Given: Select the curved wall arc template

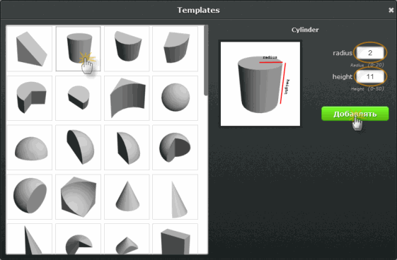Looking at the screenshot, I should pos(127,98).
